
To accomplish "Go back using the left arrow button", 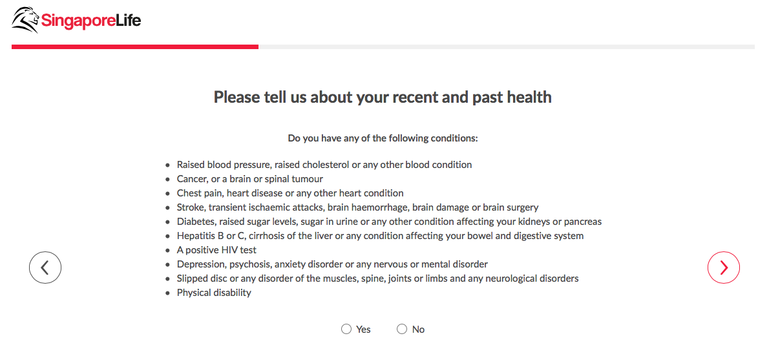I will (x=45, y=268).
